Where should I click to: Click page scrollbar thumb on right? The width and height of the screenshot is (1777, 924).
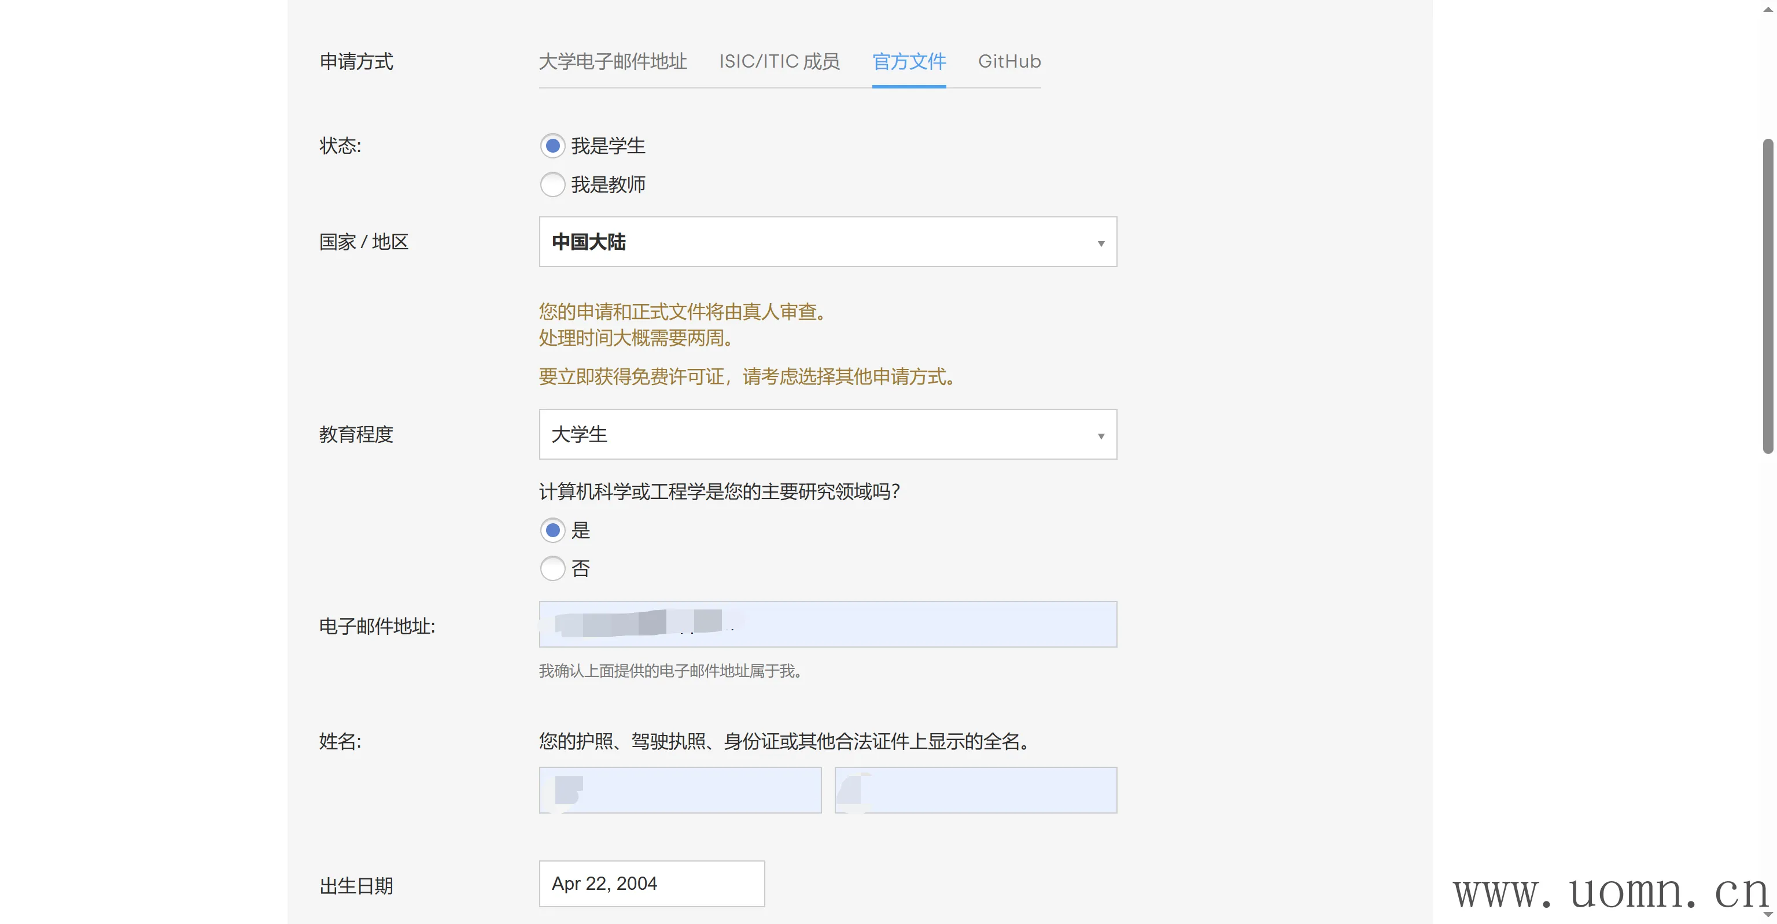point(1767,297)
